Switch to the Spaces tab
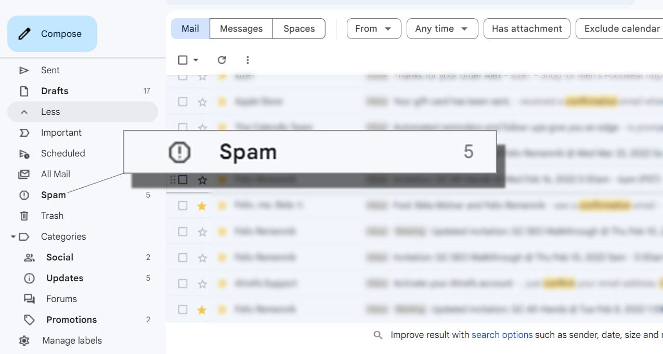Viewport: 663px width, 354px height. point(299,29)
